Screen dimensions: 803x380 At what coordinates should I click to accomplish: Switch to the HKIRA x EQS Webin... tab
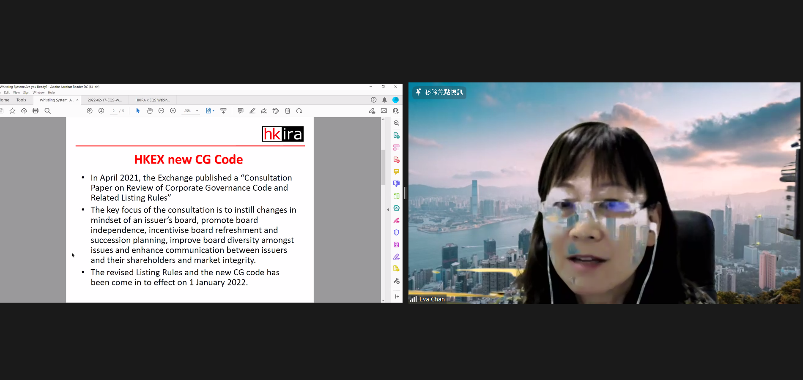coord(153,100)
